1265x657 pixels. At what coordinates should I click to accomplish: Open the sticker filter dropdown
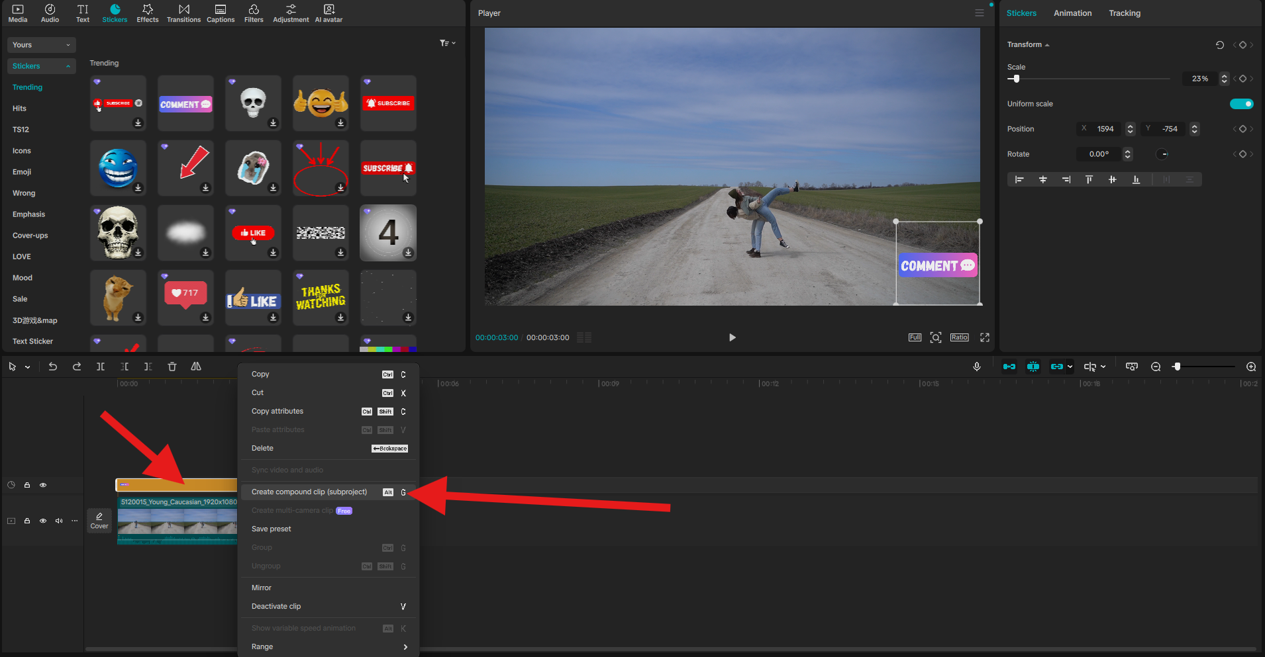(448, 43)
